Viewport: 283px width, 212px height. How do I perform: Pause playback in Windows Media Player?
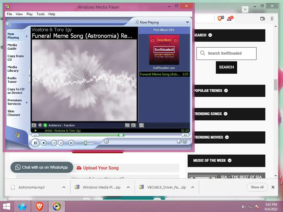[x=35, y=143]
